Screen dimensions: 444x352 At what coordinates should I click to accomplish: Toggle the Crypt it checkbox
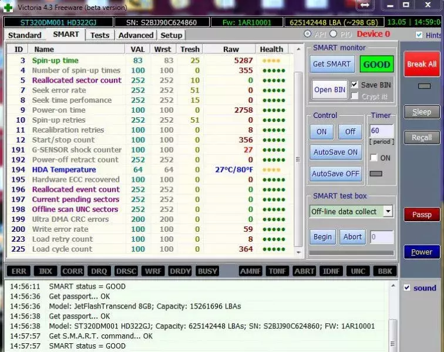point(354,96)
